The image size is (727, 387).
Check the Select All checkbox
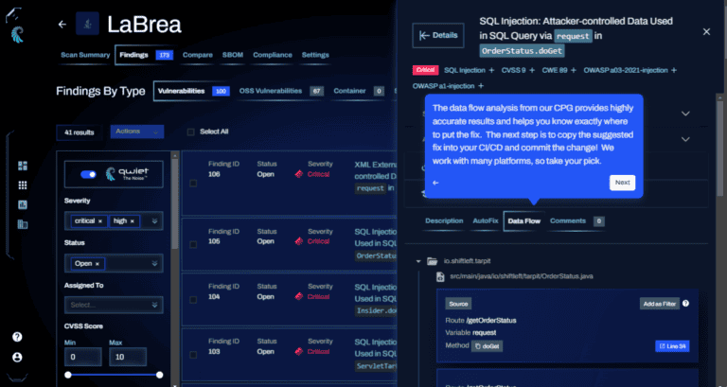pos(190,132)
